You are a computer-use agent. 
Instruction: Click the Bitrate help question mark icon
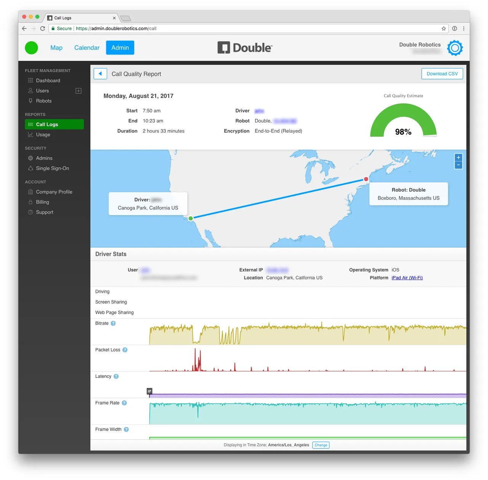click(x=113, y=323)
